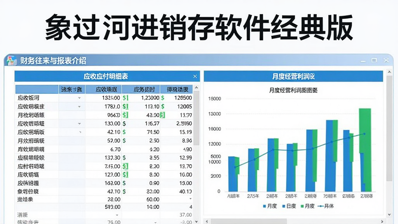Open the dropdown arrow in the 28.00 row

point(190,199)
